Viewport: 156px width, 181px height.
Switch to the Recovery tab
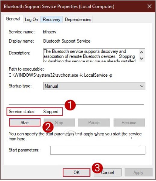click(51, 20)
